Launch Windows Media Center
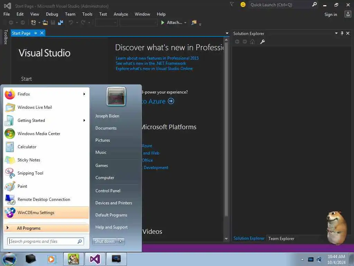Image resolution: width=354 pixels, height=266 pixels. coord(47,133)
